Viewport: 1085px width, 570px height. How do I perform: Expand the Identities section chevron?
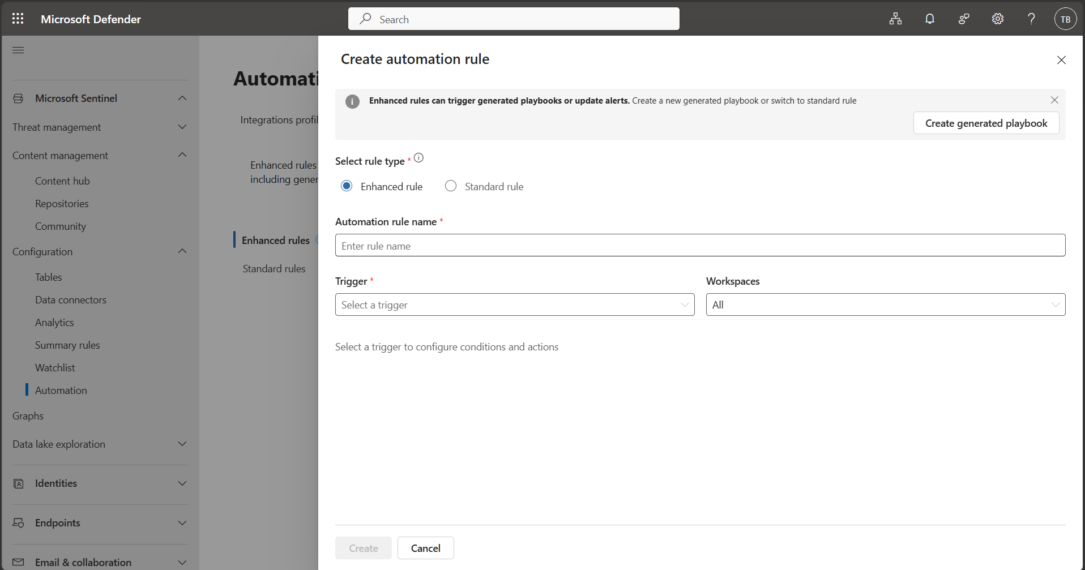[x=182, y=483]
